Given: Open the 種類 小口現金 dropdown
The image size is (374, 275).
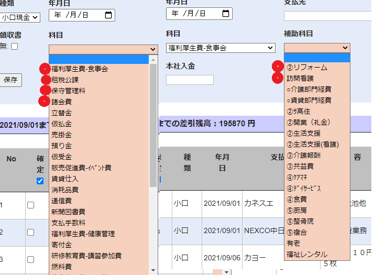Looking at the screenshot, I should (20, 17).
